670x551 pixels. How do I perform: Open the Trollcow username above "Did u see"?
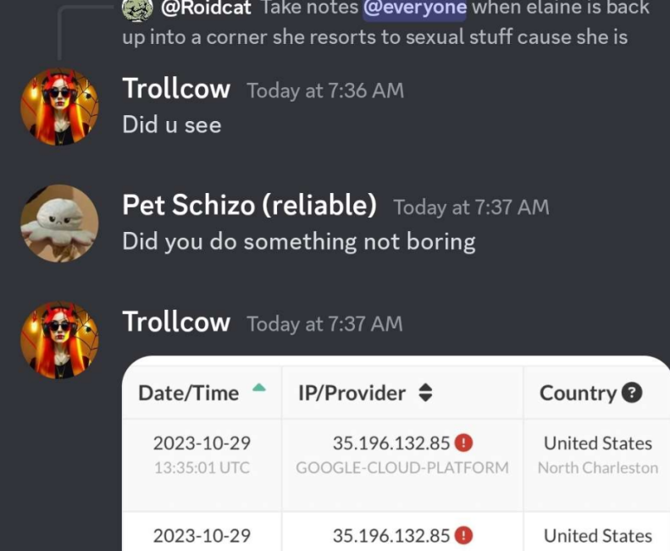click(176, 88)
